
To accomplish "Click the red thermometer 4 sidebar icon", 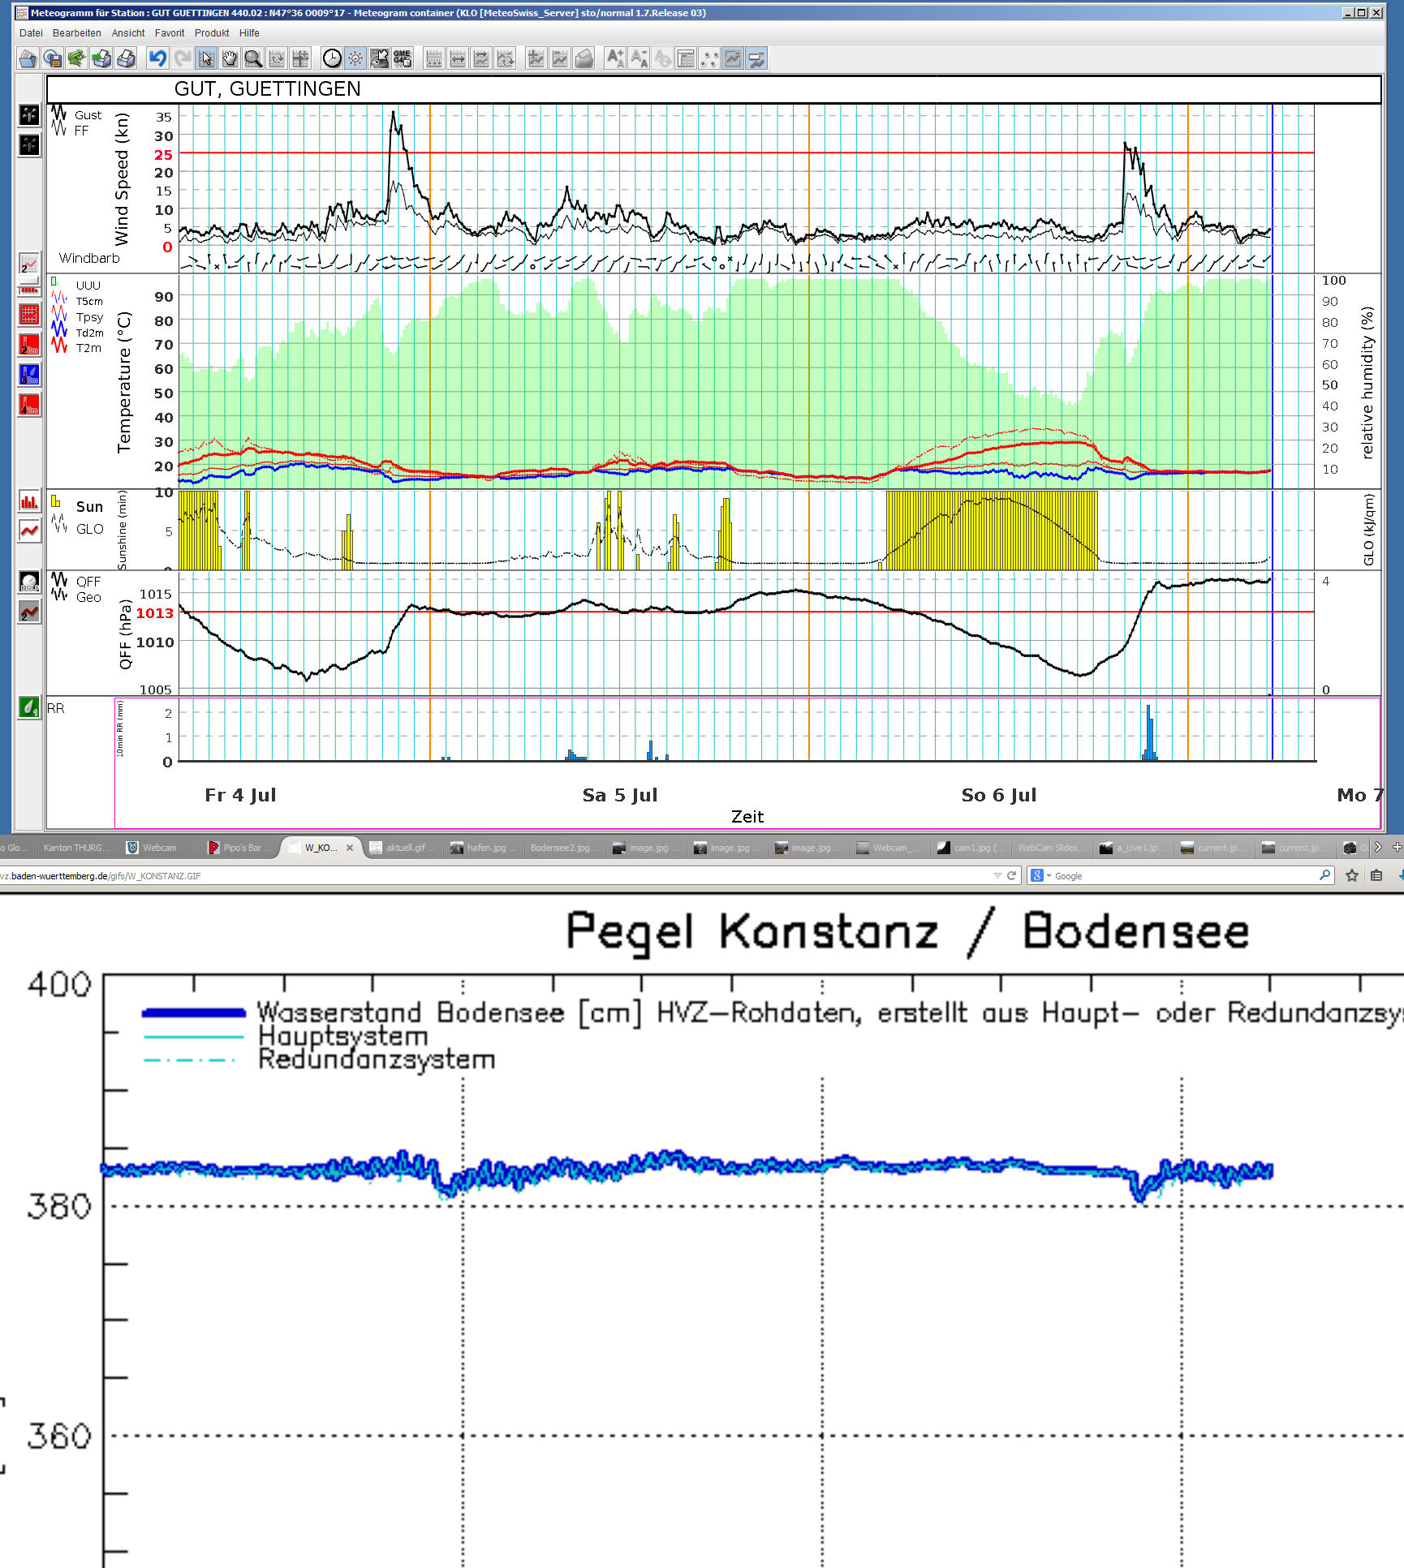I will [29, 404].
